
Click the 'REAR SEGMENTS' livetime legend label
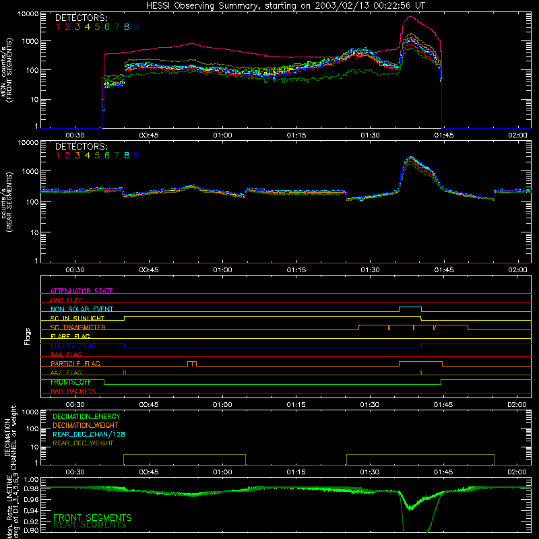click(90, 525)
